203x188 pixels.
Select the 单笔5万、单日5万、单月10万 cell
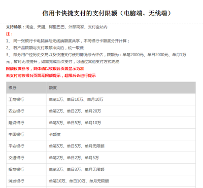[121, 123]
